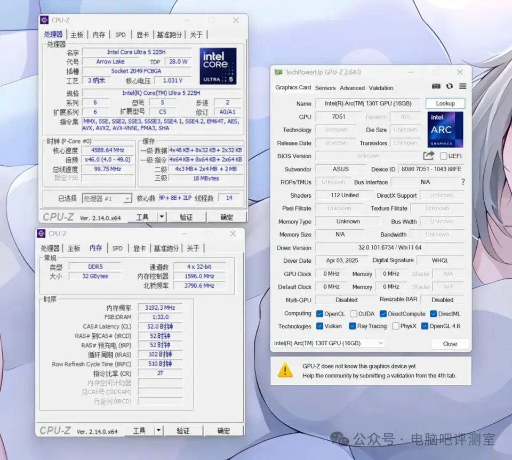Image resolution: width=512 pixels, height=460 pixels.
Task: Switch to 主板 tab in the CPU-Z memory window
Action: (x=74, y=248)
